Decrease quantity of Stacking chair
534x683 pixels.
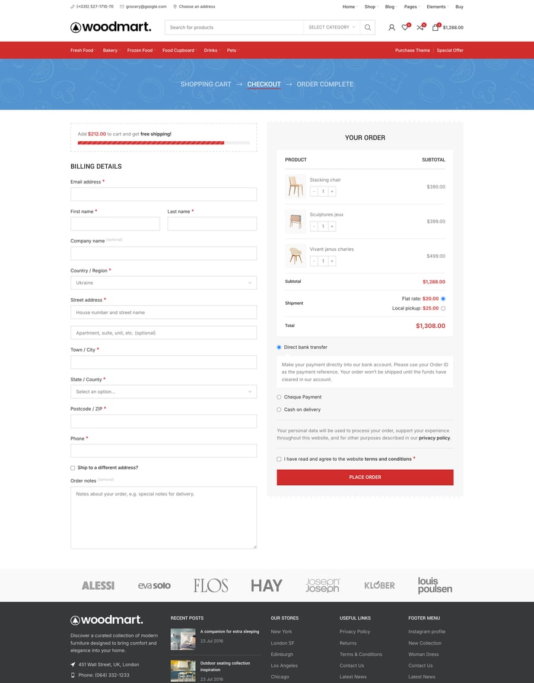click(314, 191)
